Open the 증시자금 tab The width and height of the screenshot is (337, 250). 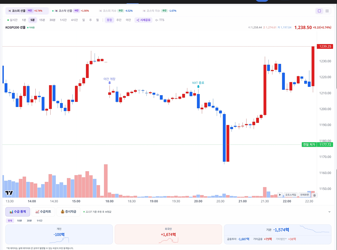[68, 212]
